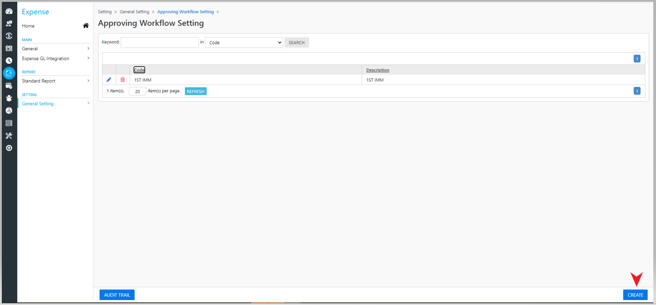
Task: Expand Expense GL Integration menu
Action: point(56,58)
